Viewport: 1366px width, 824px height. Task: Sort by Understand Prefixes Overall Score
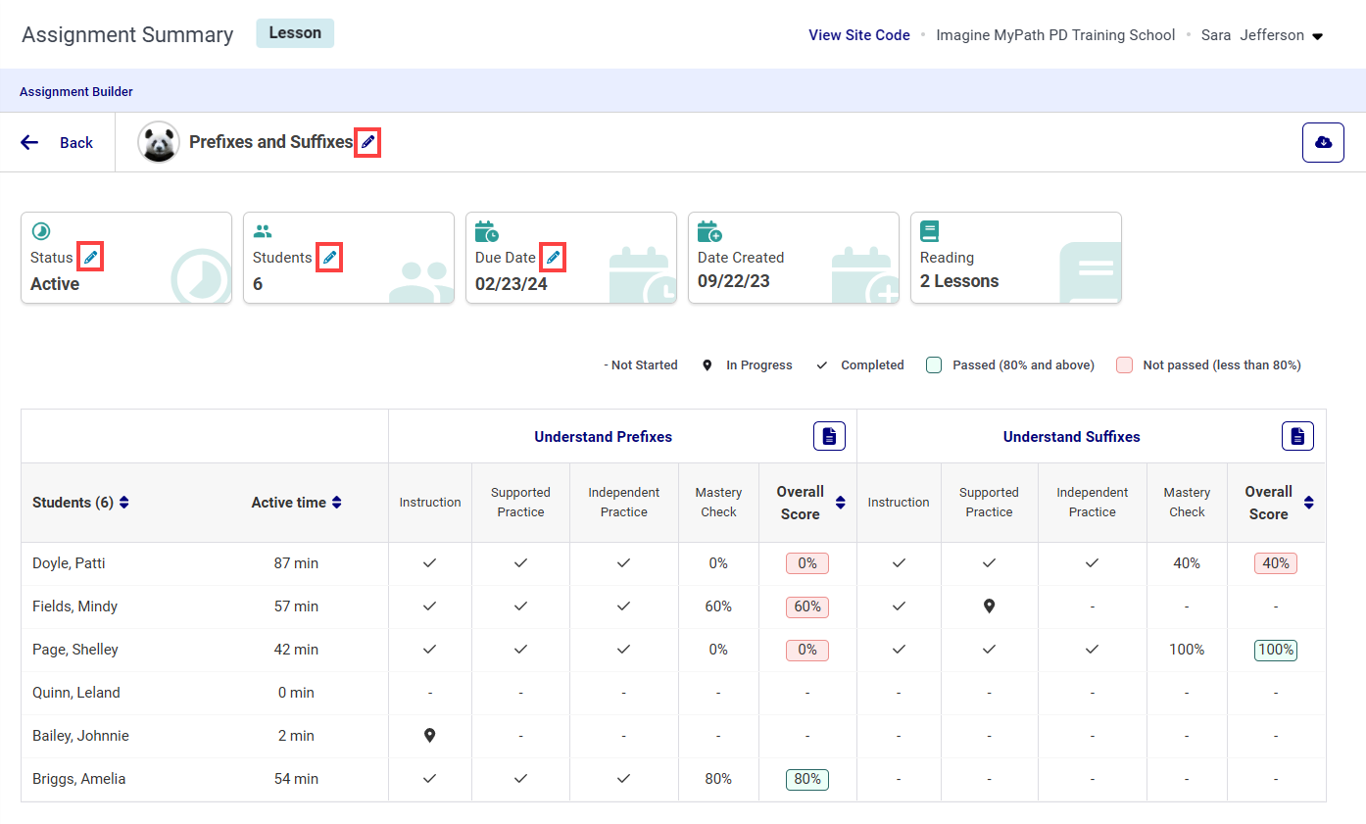[840, 503]
